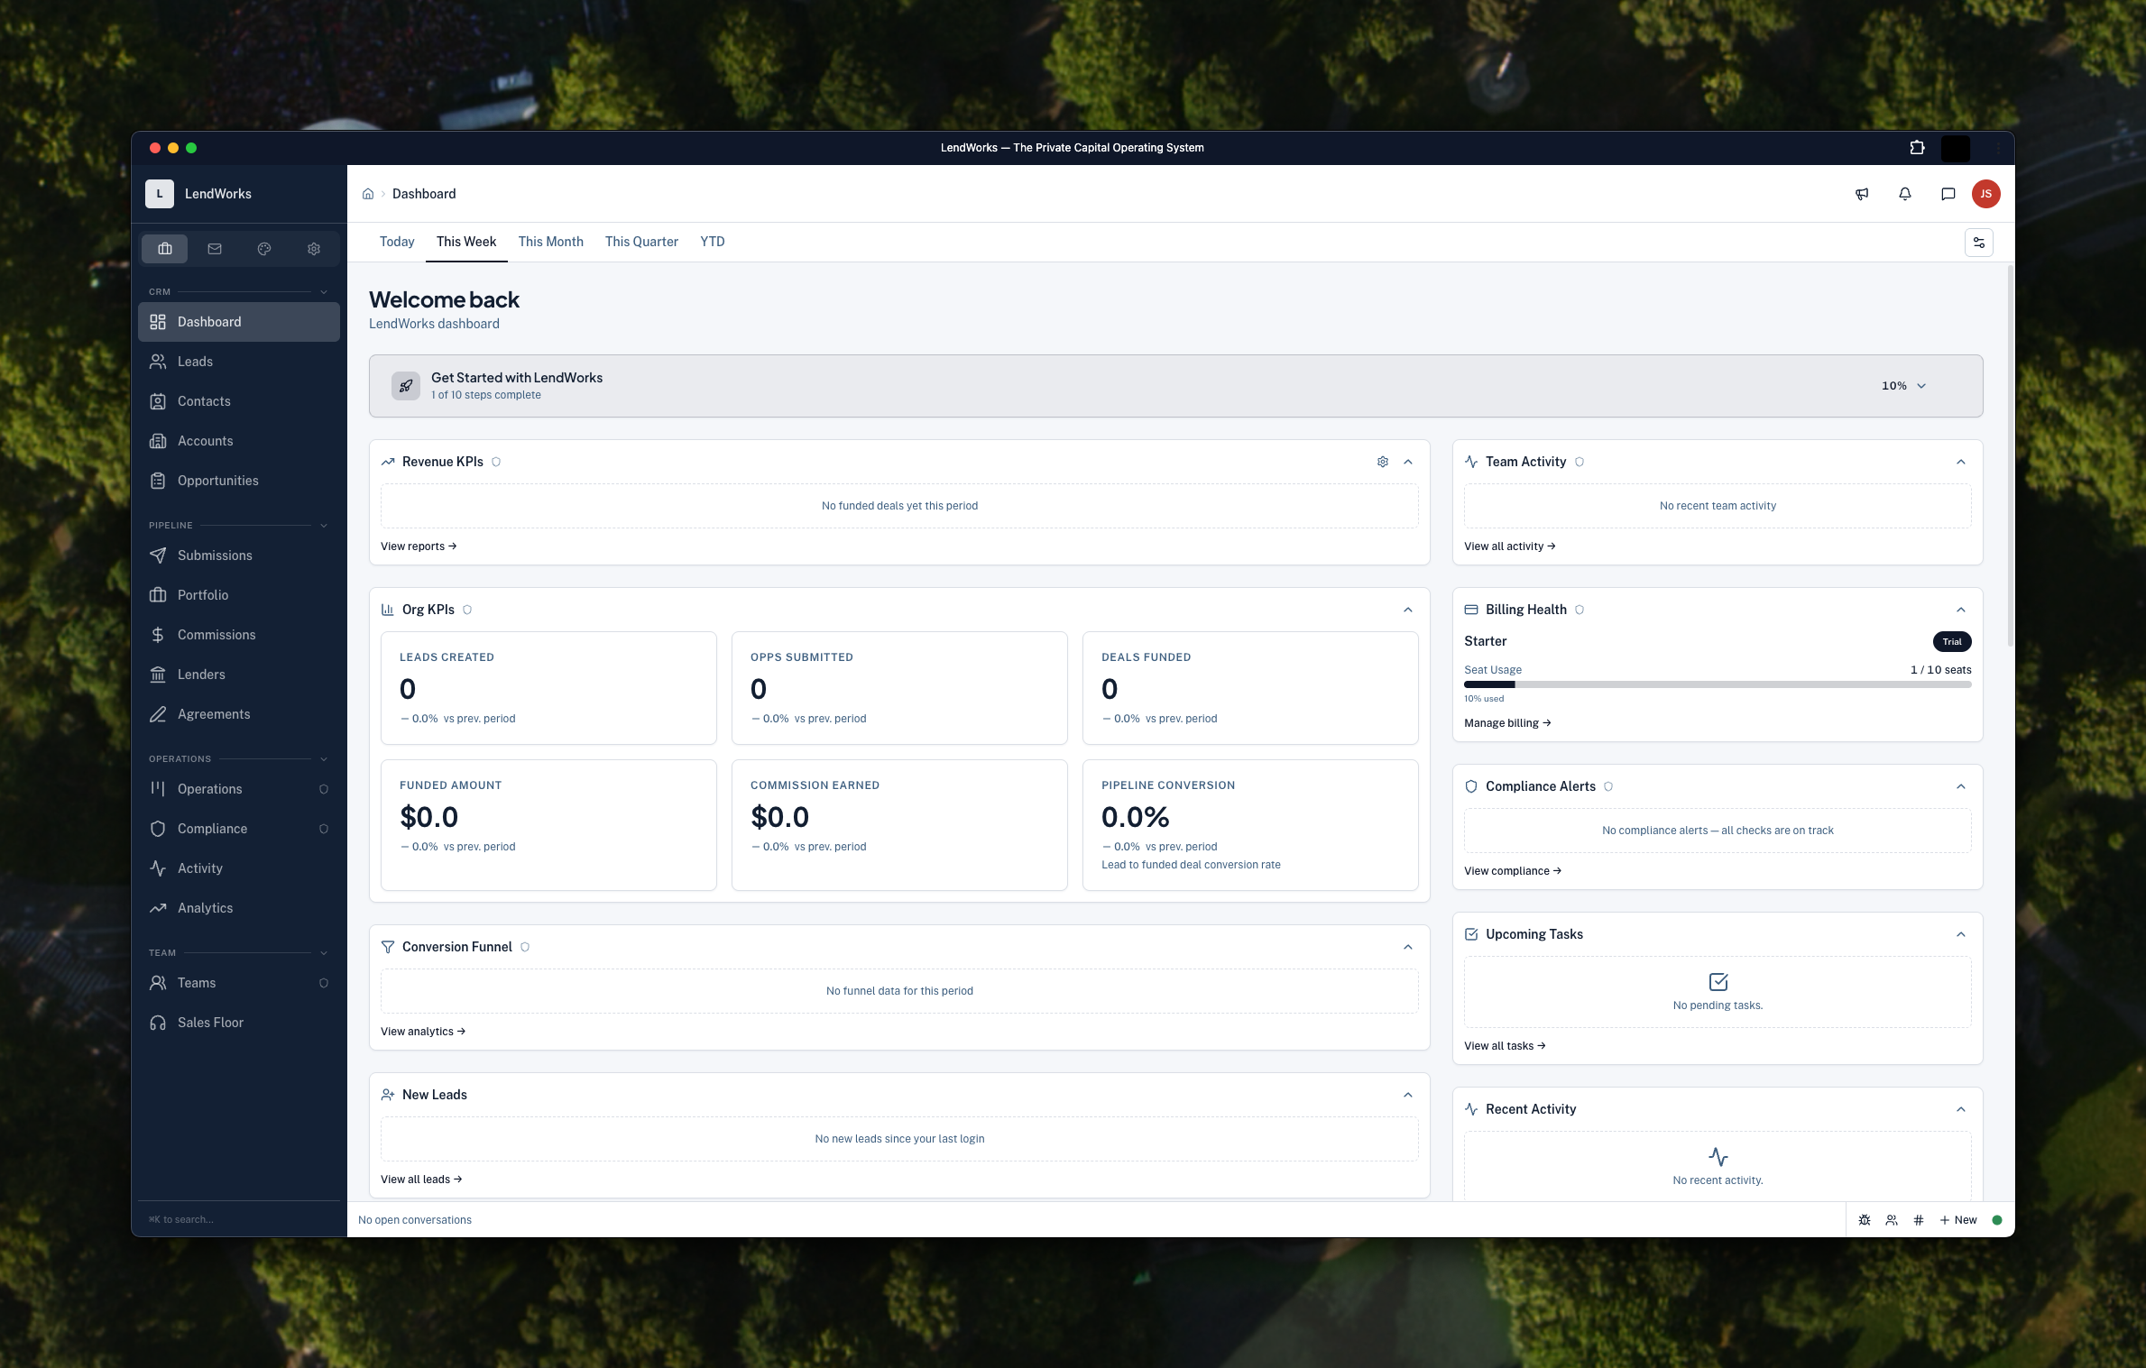The height and width of the screenshot is (1368, 2146).
Task: Click the Leads Created KPI card
Action: (x=548, y=688)
